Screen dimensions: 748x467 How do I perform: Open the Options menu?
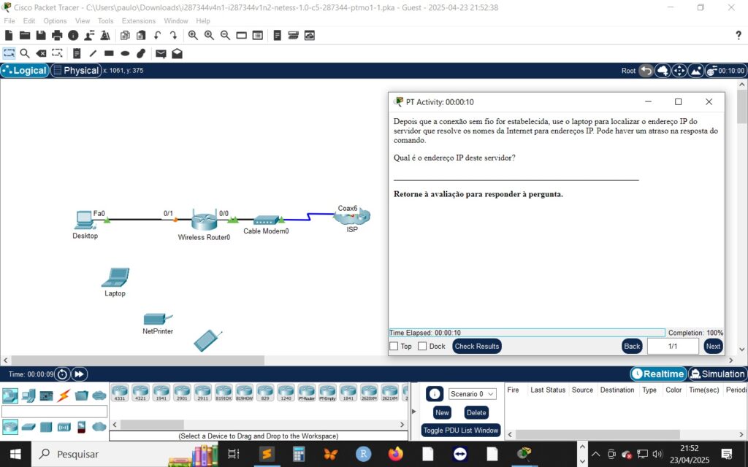[55, 21]
